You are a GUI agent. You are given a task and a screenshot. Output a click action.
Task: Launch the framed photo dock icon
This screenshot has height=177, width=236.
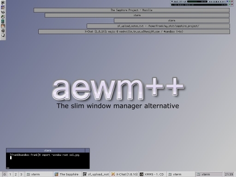(x=3, y=26)
